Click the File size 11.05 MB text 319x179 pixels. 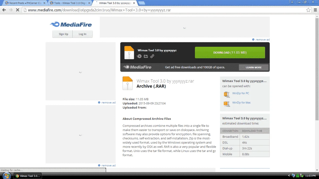(x=136, y=99)
